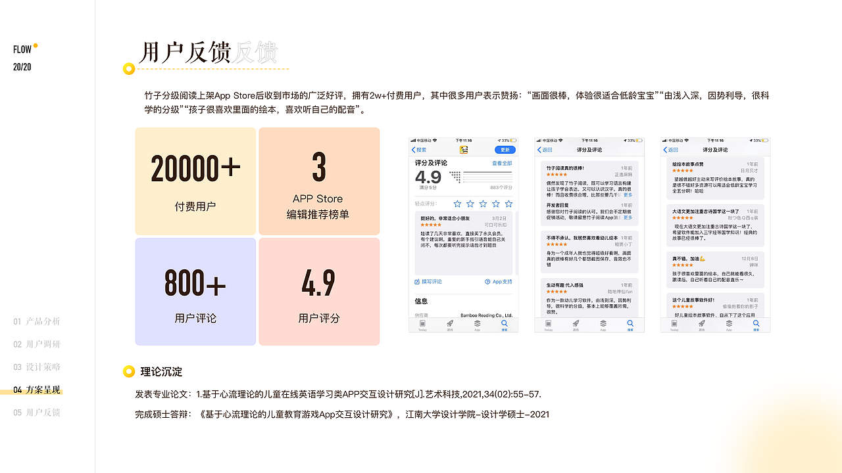Click the 20000+ 付费用户 stat card

pos(195,181)
